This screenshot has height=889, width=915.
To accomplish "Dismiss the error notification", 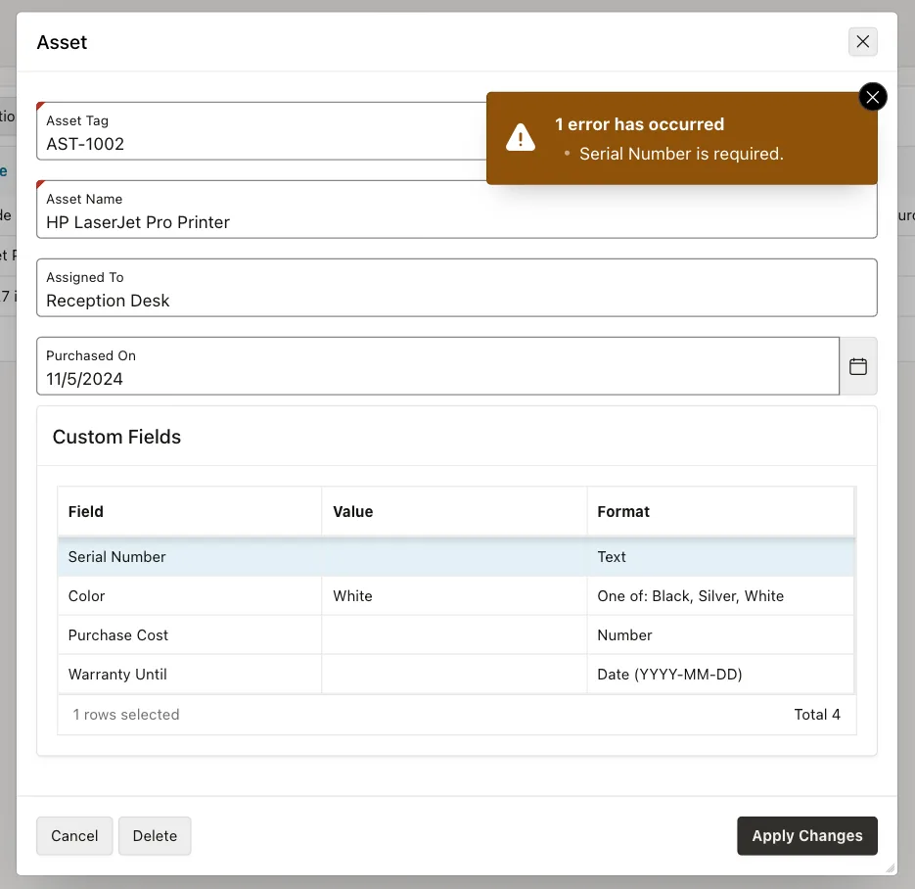I will pos(872,97).
